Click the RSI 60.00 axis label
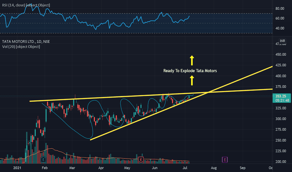This screenshot has height=172, width=292. pyautogui.click(x=280, y=18)
